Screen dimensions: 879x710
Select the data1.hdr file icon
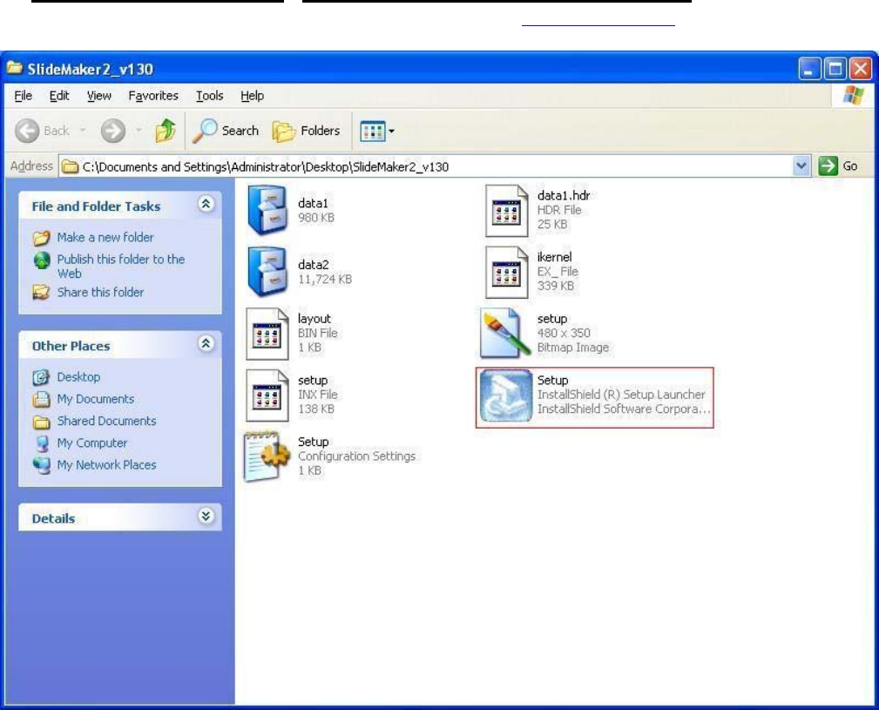click(507, 211)
